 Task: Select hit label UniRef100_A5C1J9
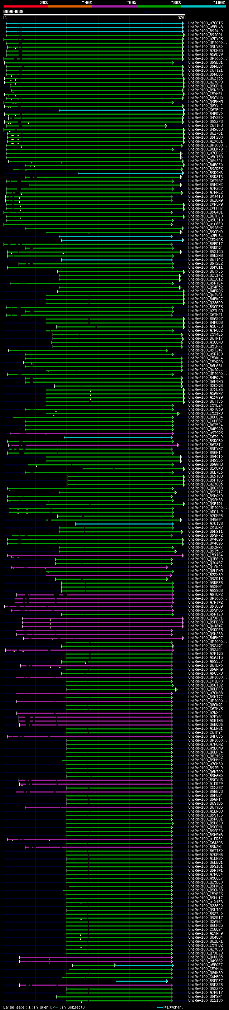pos(205,512)
